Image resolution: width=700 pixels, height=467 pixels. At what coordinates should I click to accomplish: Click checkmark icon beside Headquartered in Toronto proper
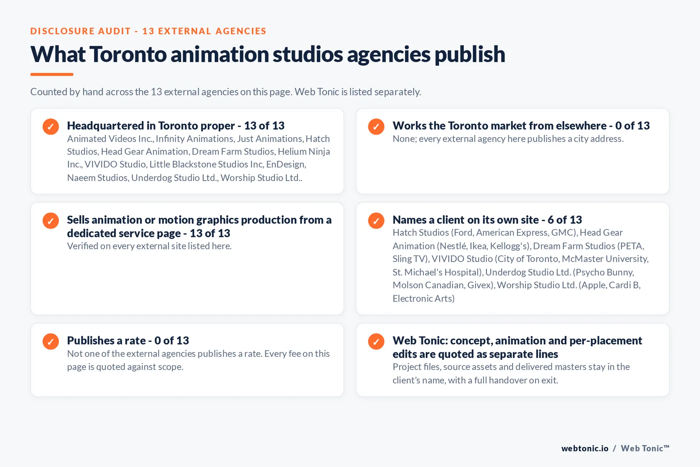[51, 126]
